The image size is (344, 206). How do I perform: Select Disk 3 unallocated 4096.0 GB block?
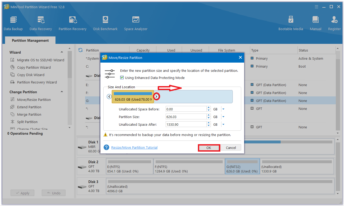click(220, 186)
